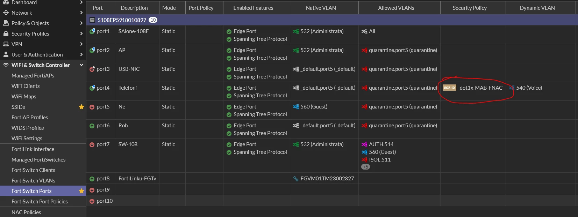578x217 pixels.
Task: Click the Security Profiles lock icon
Action: tap(6, 33)
